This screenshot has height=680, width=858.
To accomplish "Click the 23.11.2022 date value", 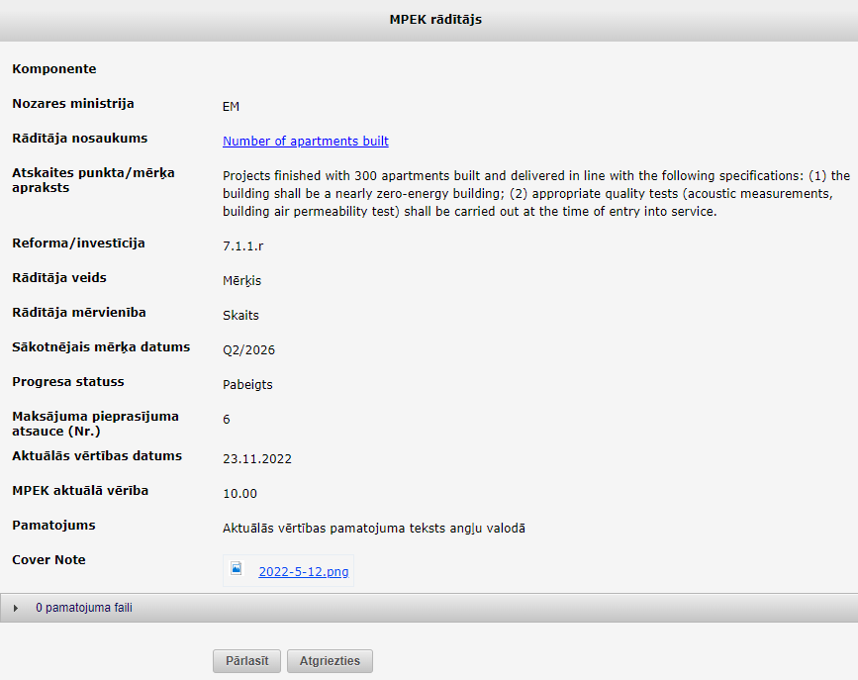I will click(x=257, y=459).
